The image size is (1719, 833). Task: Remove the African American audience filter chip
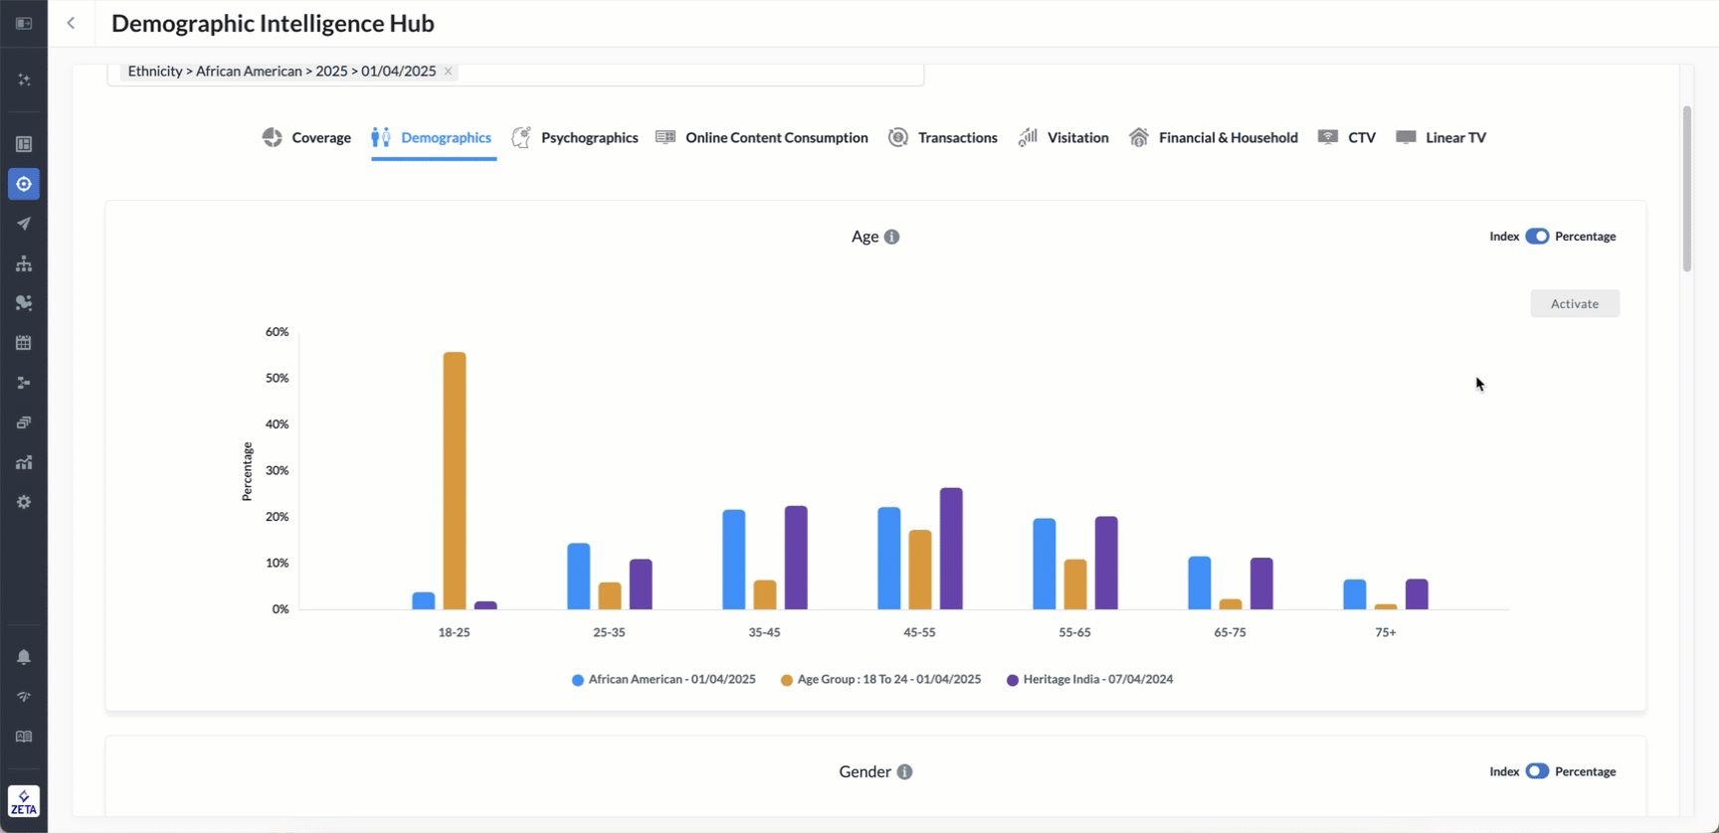449,72
